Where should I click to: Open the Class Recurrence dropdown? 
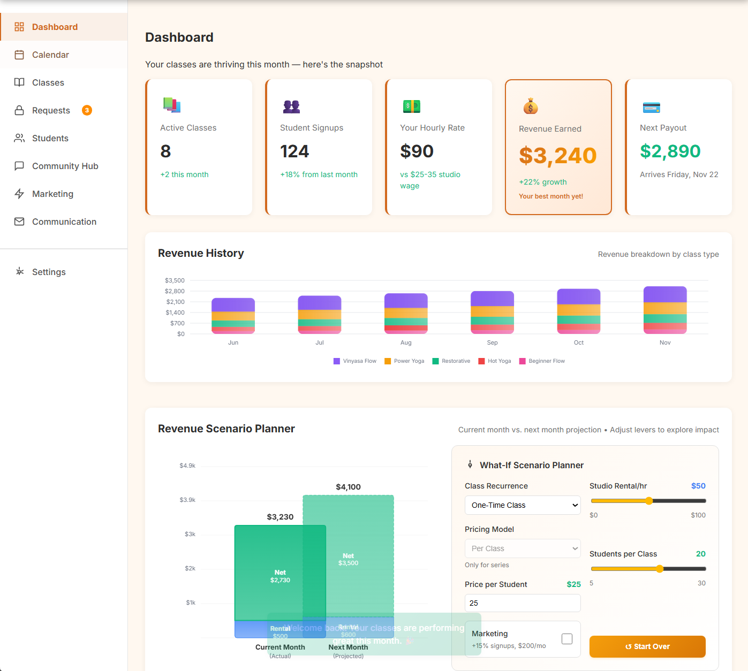point(522,505)
